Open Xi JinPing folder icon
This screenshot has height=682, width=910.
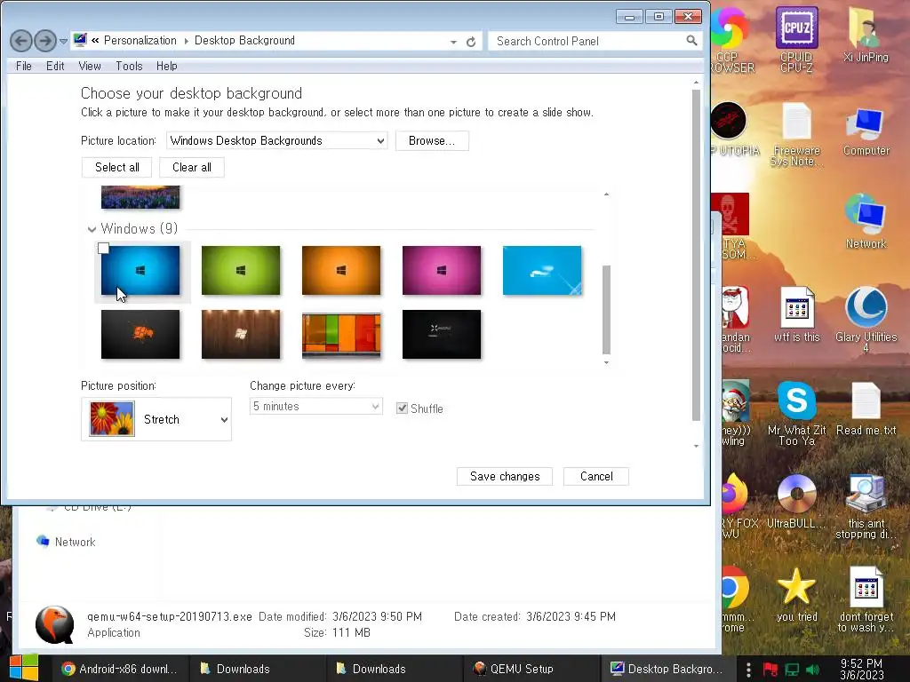pyautogui.click(x=866, y=35)
